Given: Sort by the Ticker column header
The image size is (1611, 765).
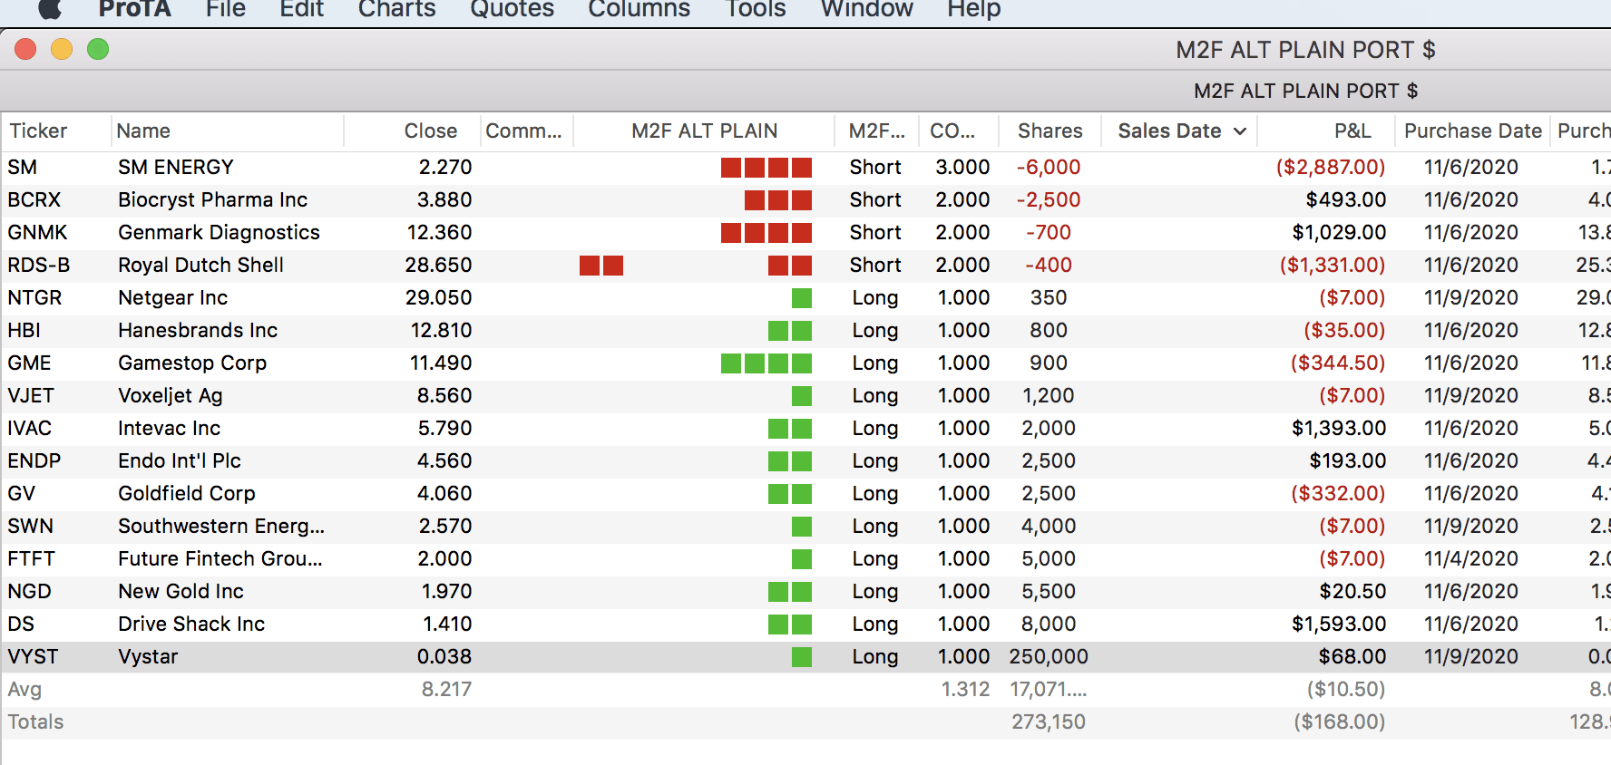Looking at the screenshot, I should click(x=38, y=131).
